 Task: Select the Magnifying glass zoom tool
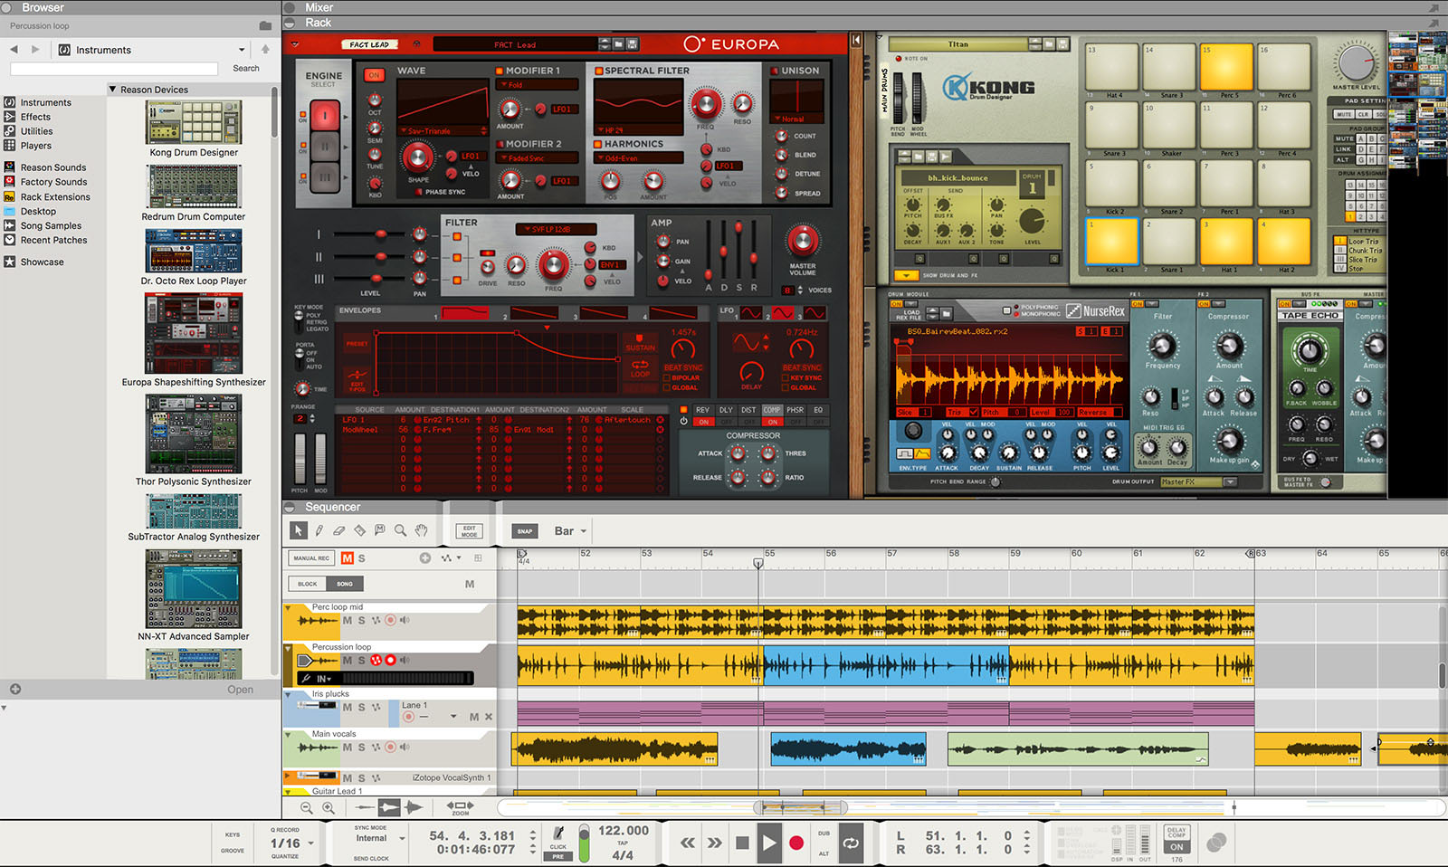click(401, 530)
